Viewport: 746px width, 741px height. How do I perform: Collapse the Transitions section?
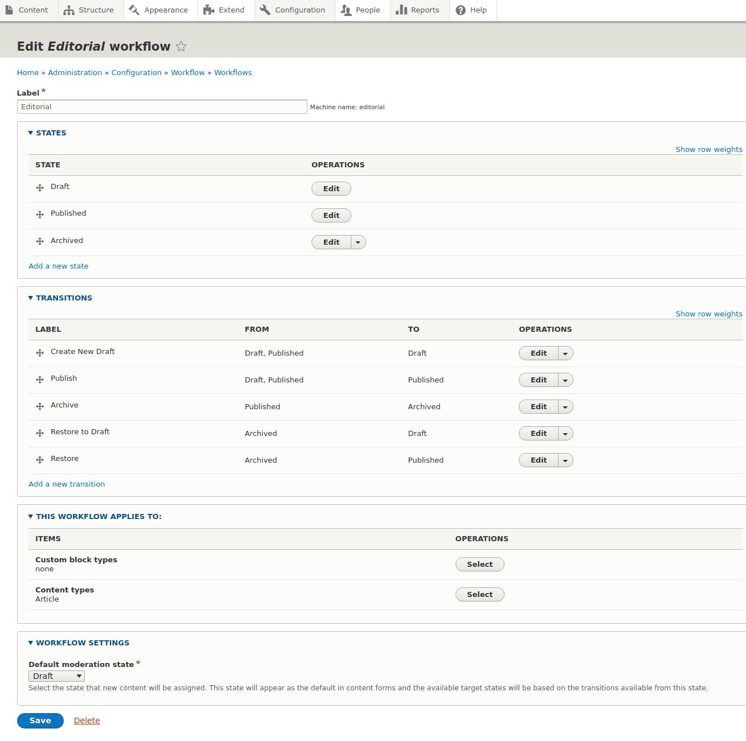[x=63, y=298]
